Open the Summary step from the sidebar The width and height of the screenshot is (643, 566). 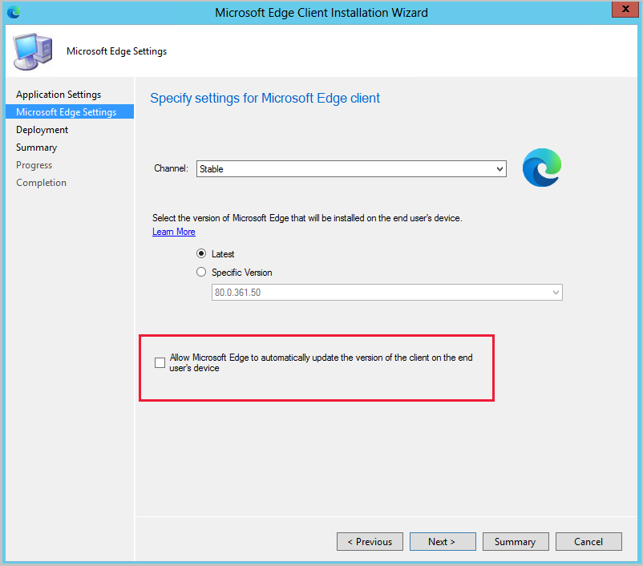36,147
